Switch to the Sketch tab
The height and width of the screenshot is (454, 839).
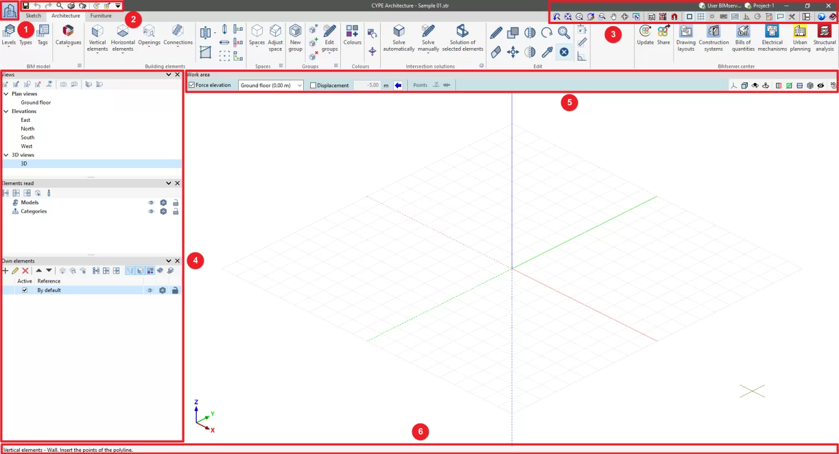click(33, 16)
